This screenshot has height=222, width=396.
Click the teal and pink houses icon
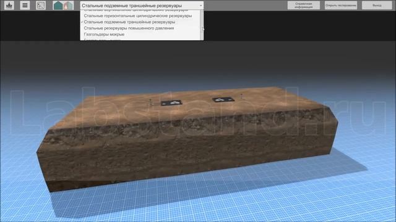point(63,6)
